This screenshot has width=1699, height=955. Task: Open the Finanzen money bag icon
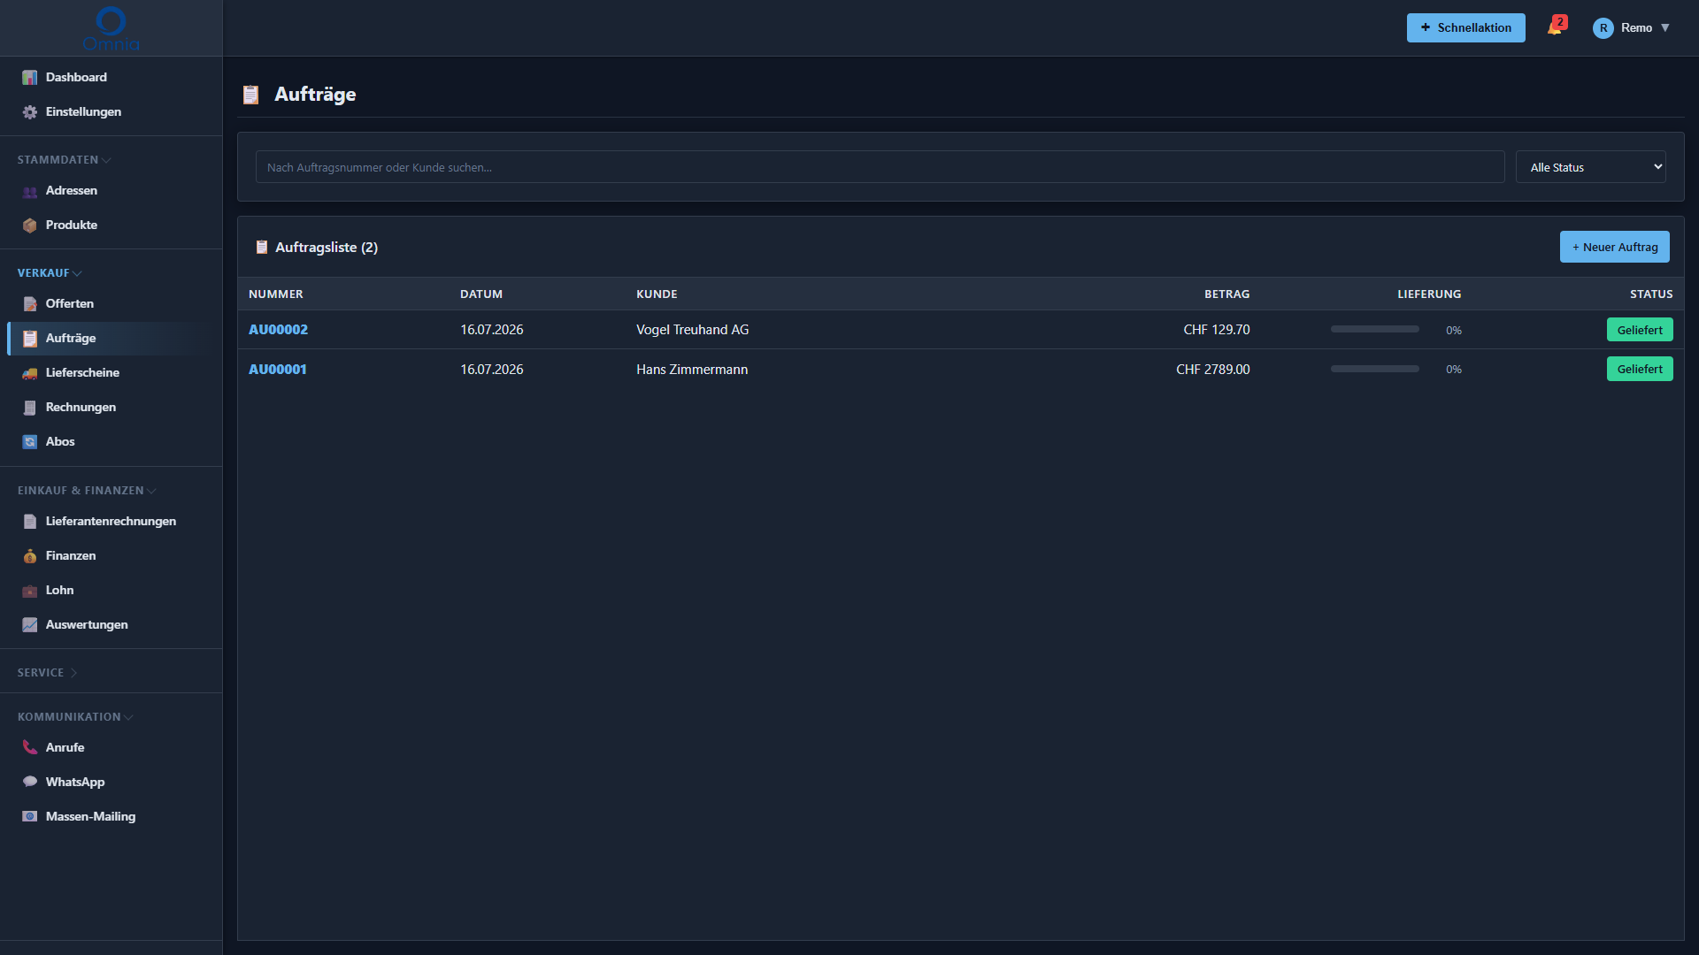point(30,556)
